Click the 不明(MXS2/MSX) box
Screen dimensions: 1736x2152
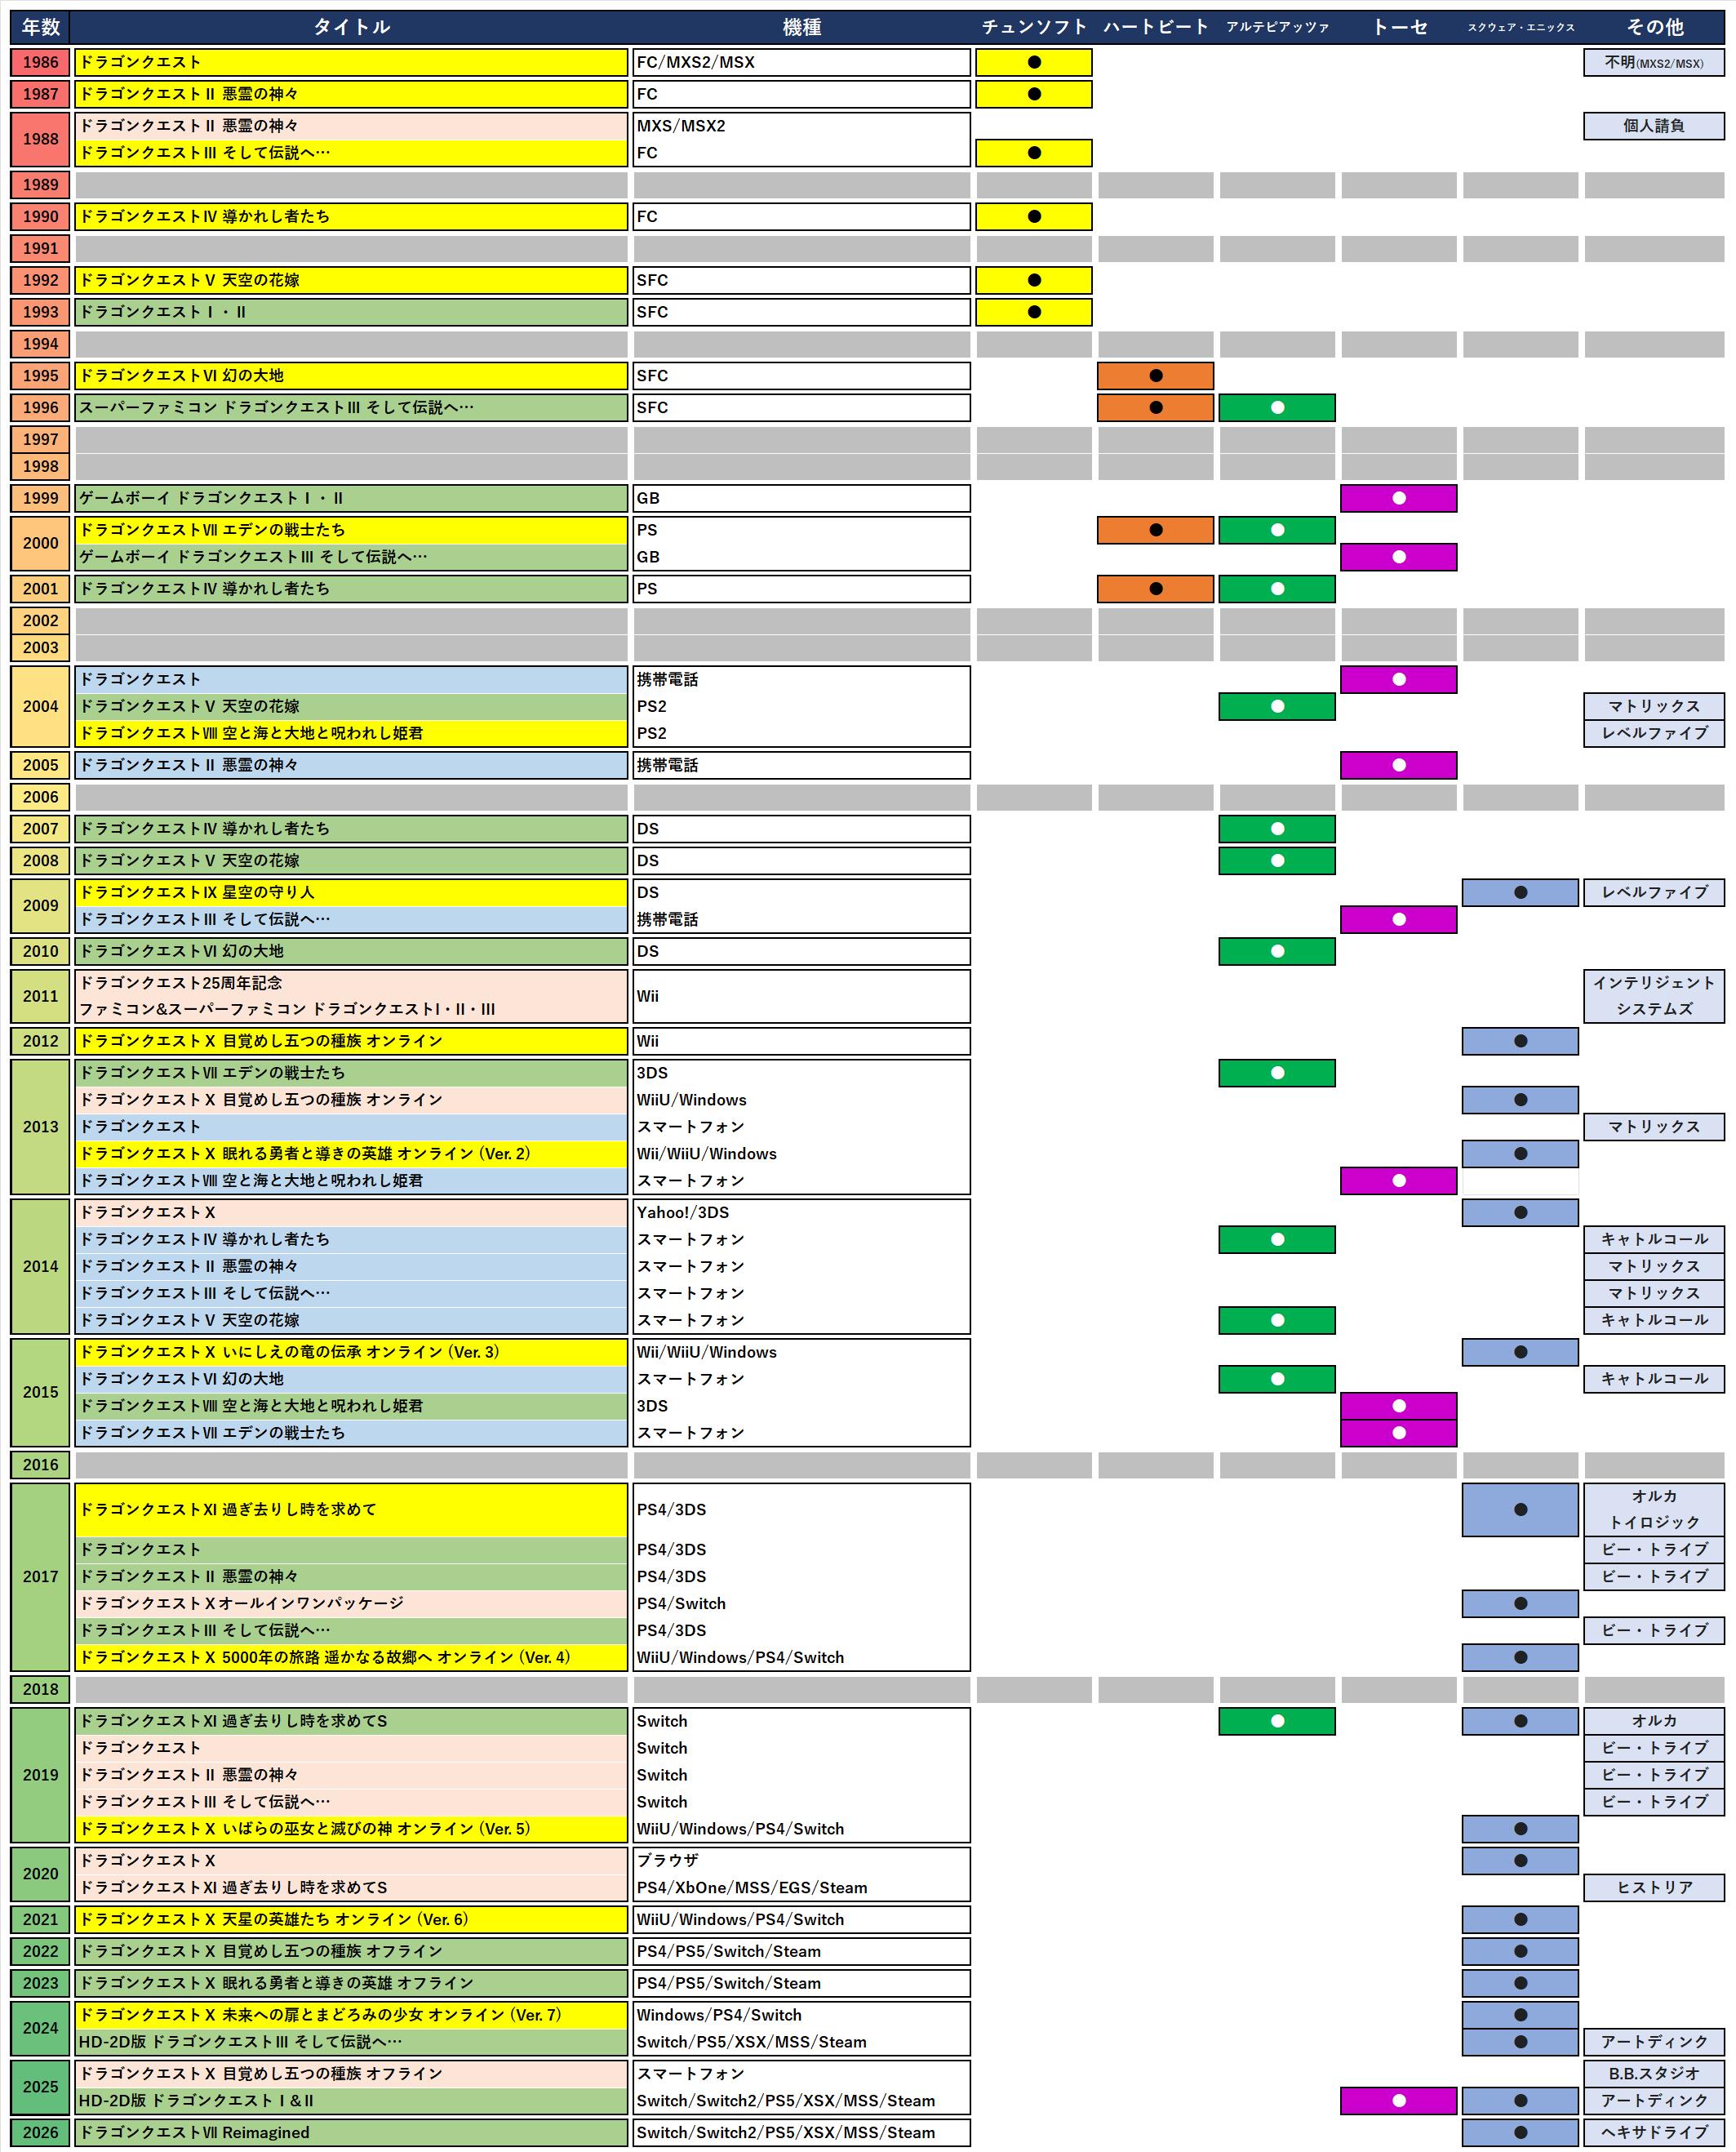click(x=1653, y=62)
